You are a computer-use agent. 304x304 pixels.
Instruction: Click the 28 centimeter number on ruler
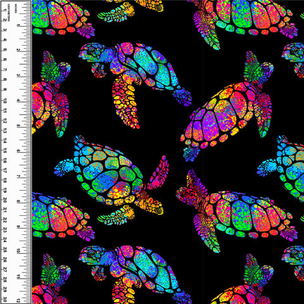(x=4, y=279)
